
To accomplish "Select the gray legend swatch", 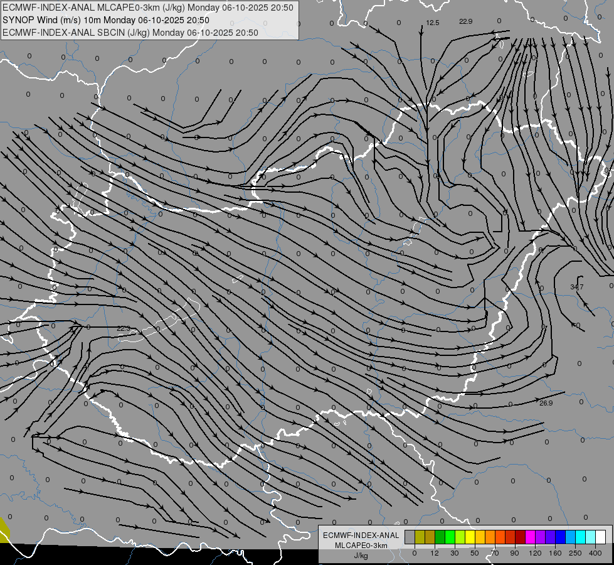I will click(x=410, y=537).
